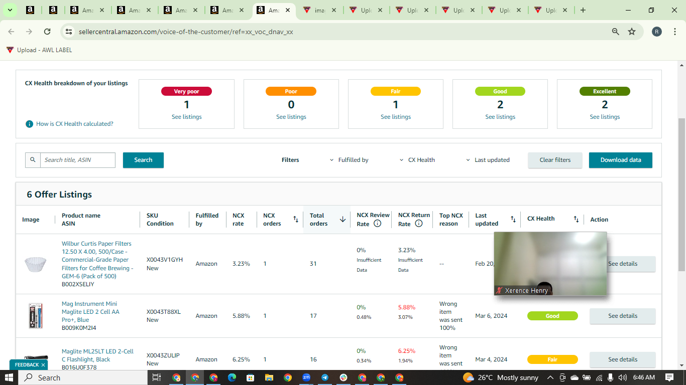Click the Clear filters button
The height and width of the screenshot is (385, 686).
click(555, 160)
